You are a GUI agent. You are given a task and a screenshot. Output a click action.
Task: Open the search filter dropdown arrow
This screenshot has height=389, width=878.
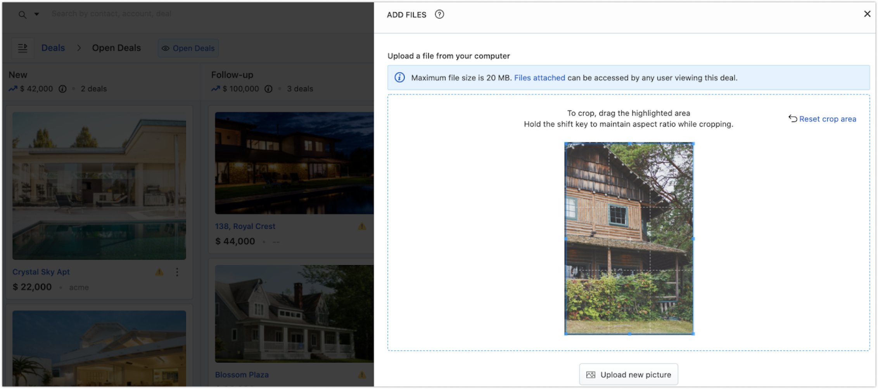point(36,14)
